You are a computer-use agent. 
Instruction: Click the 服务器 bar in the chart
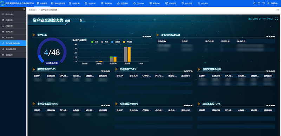pyautogui.click(x=127, y=54)
